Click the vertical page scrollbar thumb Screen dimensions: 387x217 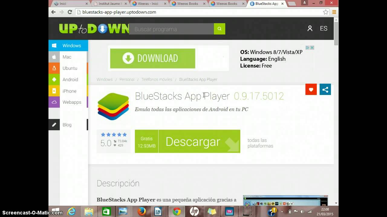click(336, 33)
